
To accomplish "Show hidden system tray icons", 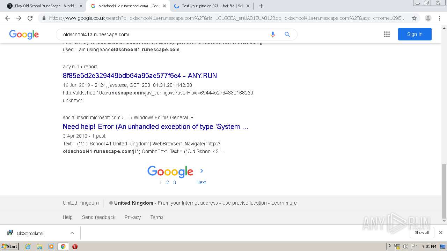I will pyautogui.click(x=389, y=246).
